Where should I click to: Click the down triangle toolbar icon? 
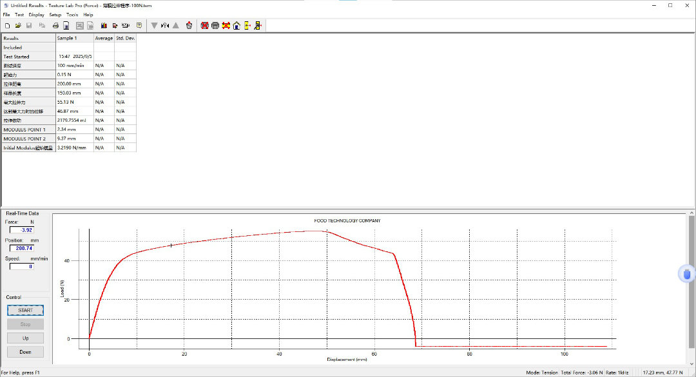click(x=154, y=26)
